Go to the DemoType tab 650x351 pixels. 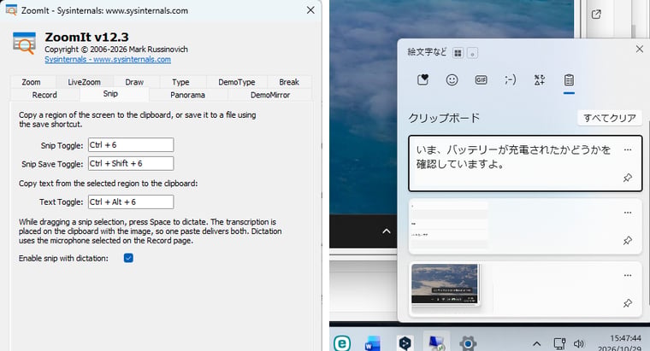click(x=237, y=82)
